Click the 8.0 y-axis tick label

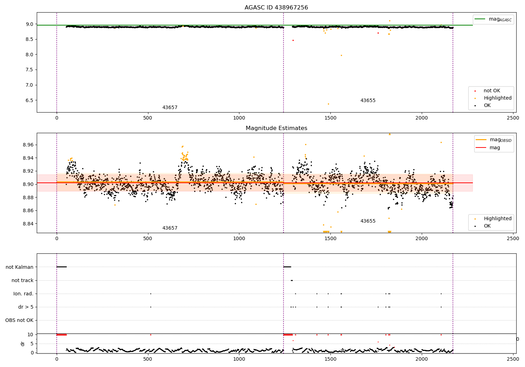(30, 55)
